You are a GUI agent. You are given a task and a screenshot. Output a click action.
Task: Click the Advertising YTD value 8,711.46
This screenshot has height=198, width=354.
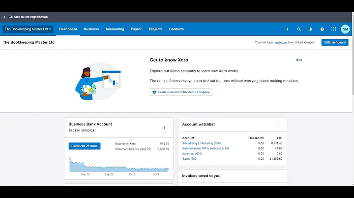[276, 143]
